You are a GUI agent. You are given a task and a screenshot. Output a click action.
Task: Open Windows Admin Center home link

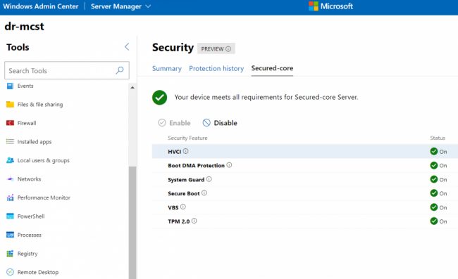(x=41, y=6)
